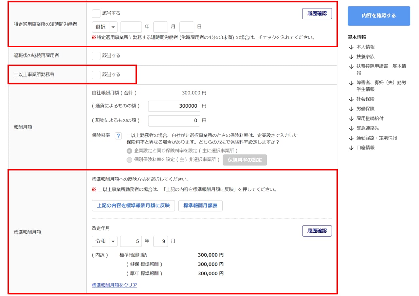The width and height of the screenshot is (419, 296).
Task: Jump to 本人情報 section in sidebar
Action: click(x=366, y=47)
